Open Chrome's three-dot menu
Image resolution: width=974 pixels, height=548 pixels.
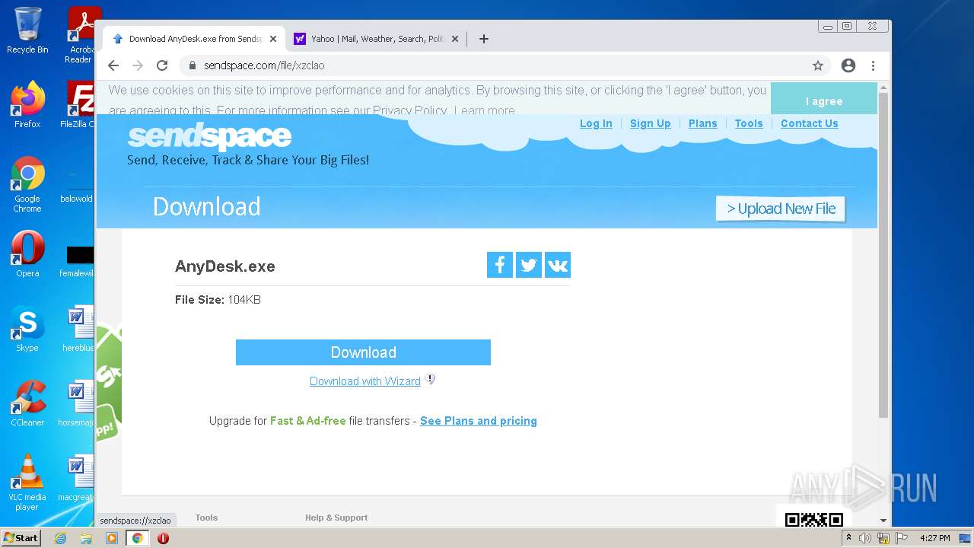tap(873, 65)
